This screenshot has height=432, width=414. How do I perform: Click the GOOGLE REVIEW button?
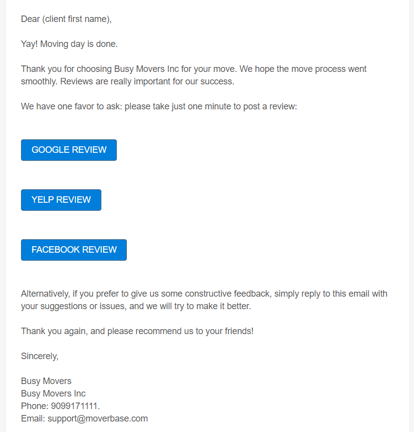[x=69, y=150]
